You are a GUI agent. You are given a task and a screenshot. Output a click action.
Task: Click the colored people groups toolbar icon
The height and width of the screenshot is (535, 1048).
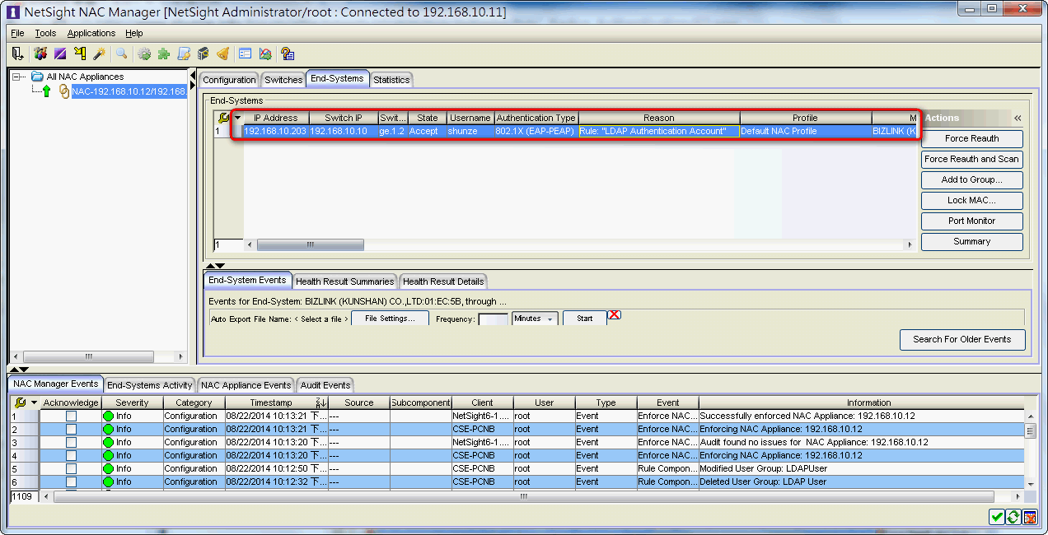pyautogui.click(x=40, y=53)
